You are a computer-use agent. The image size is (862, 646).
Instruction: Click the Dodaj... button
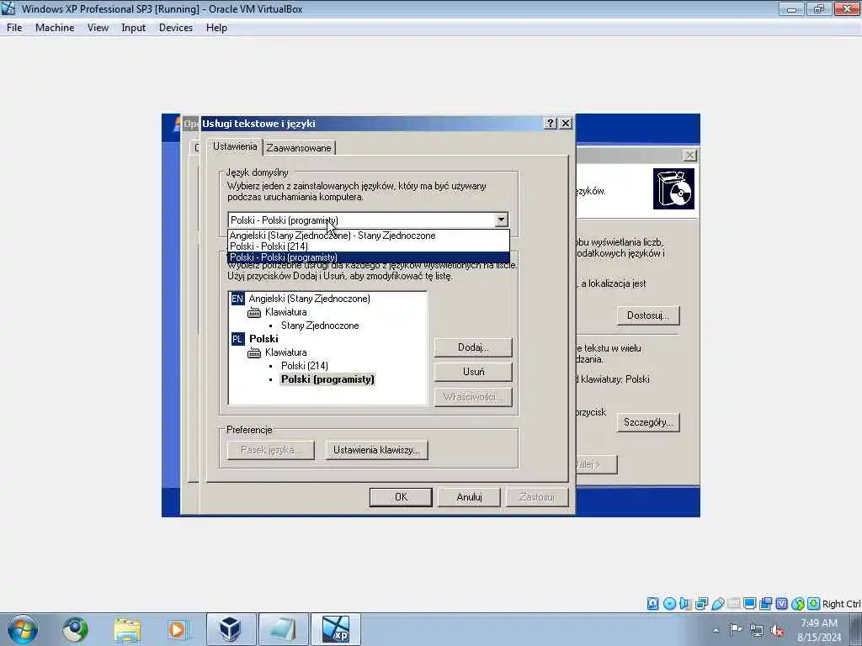(x=473, y=347)
